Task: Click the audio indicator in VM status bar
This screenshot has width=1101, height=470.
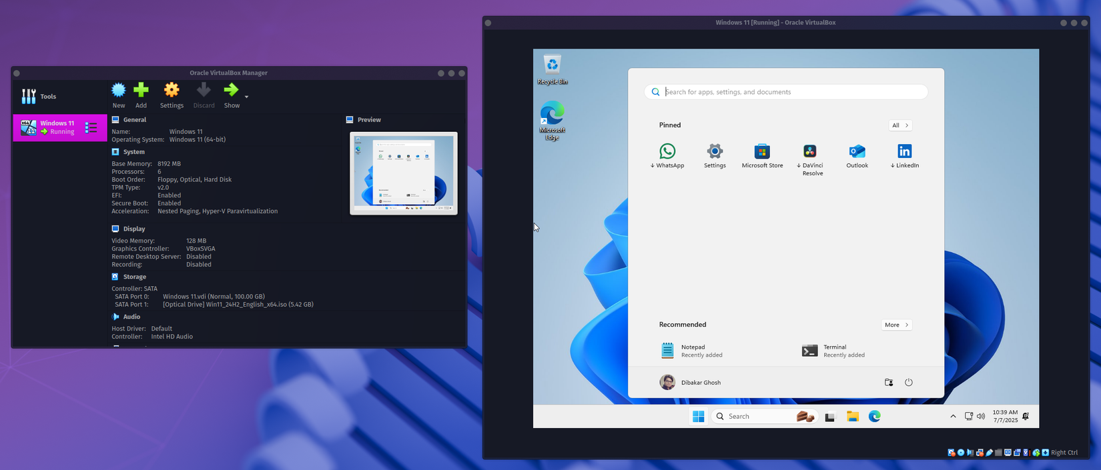Action: tap(970, 453)
